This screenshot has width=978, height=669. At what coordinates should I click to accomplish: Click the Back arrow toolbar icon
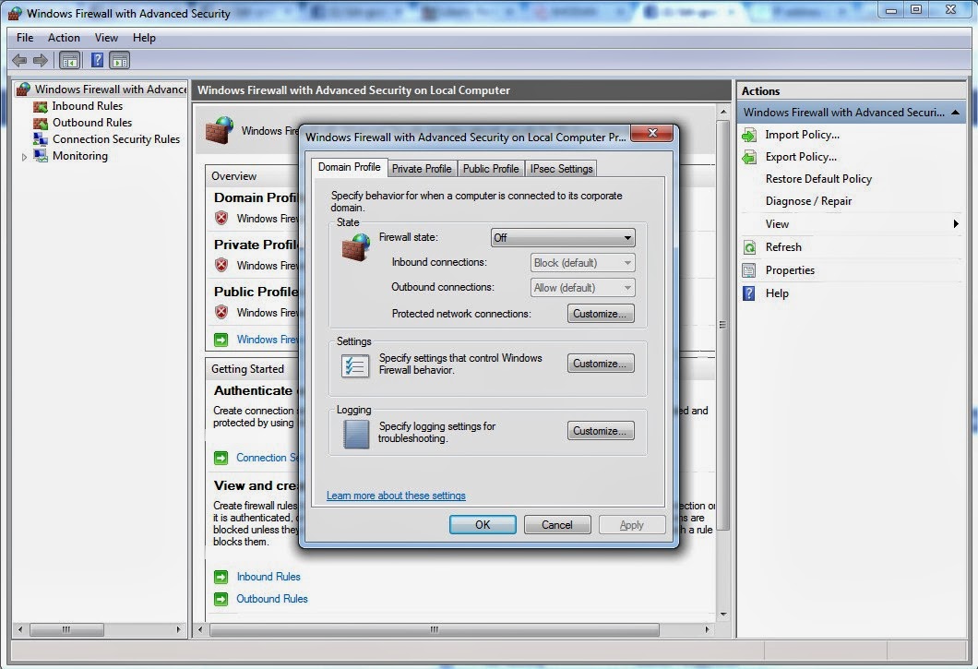[19, 61]
